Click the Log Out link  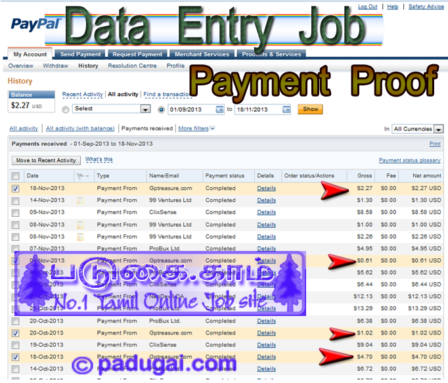[x=368, y=7]
